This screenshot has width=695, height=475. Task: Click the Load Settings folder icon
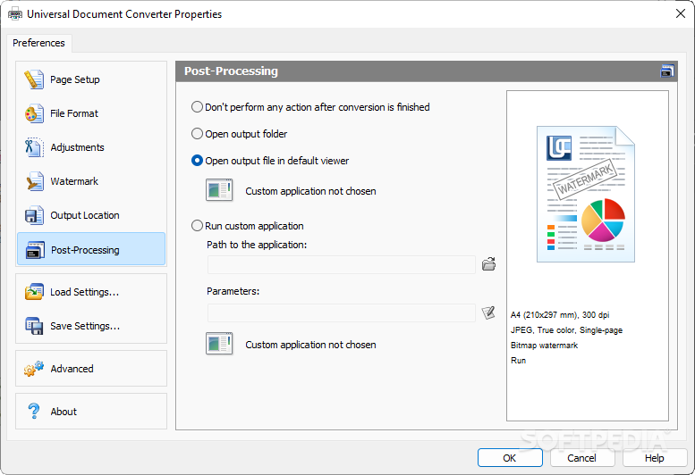click(x=34, y=292)
